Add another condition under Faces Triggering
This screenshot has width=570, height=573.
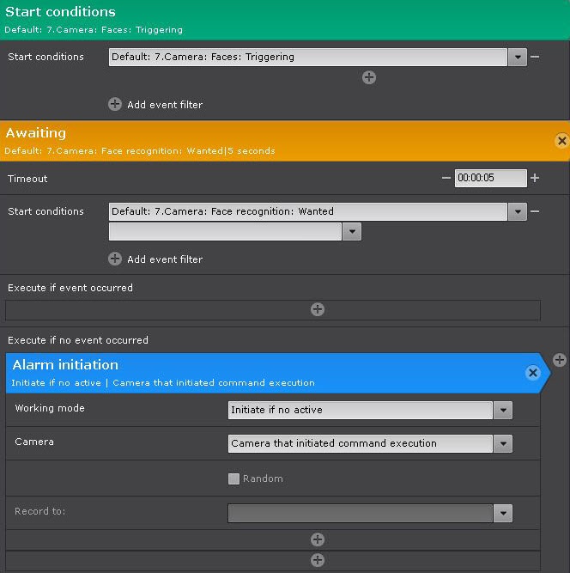[369, 77]
